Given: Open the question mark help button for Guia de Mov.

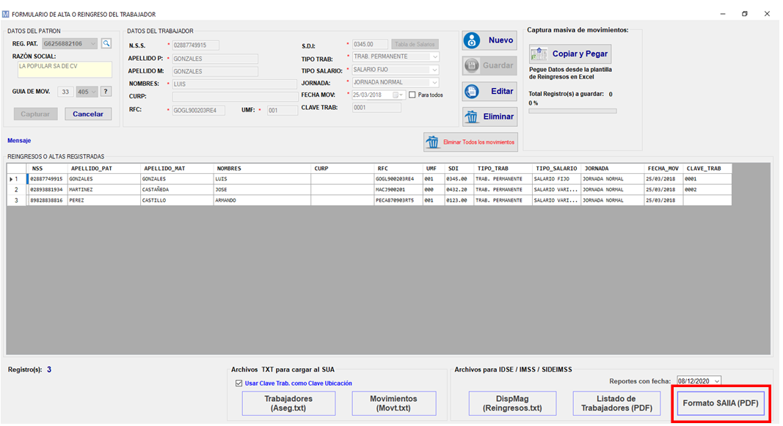Looking at the screenshot, I should coord(106,92).
